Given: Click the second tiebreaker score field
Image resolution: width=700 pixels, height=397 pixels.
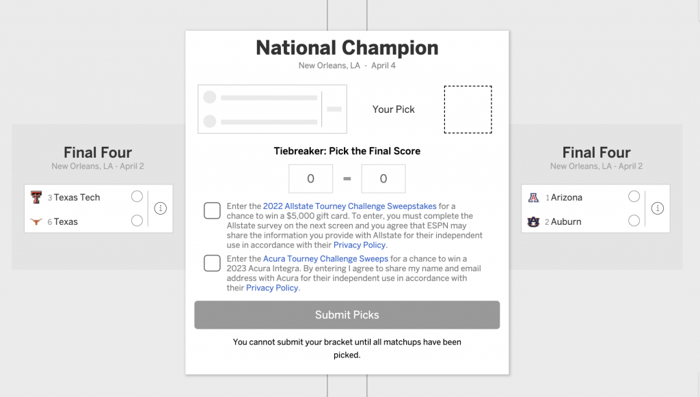Looking at the screenshot, I should tap(383, 178).
